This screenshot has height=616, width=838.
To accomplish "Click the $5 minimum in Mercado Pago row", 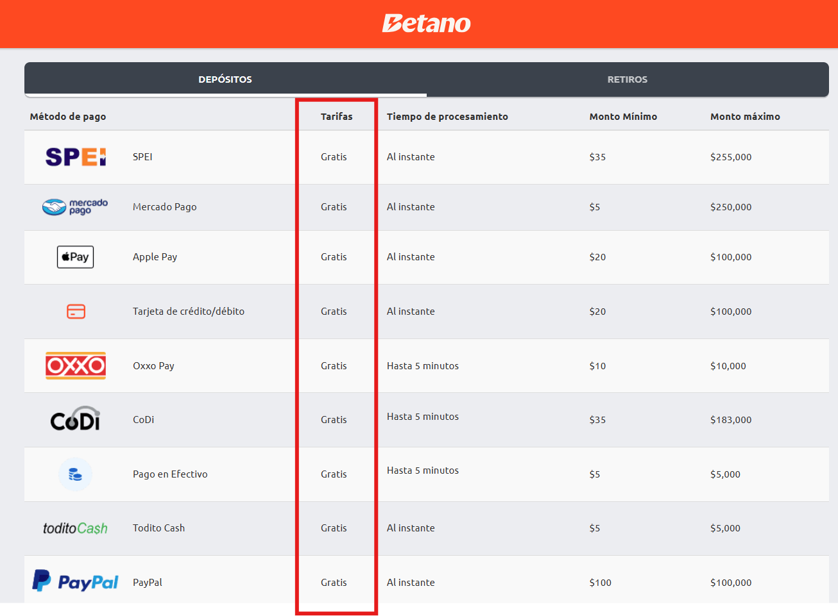I will (x=595, y=207).
